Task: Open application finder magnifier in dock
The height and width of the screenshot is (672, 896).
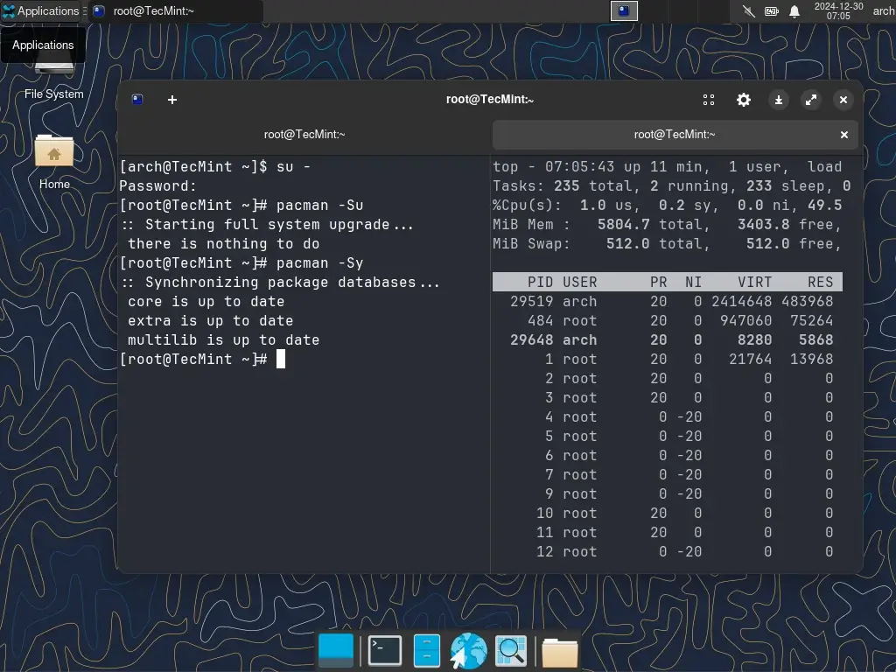Action: click(511, 650)
